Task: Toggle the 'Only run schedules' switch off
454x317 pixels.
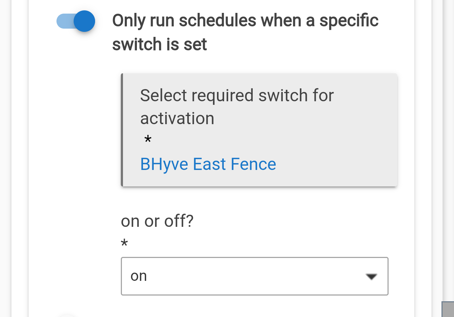Action: pos(76,21)
